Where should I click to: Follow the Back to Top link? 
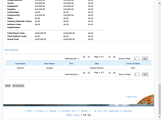click(132, 97)
